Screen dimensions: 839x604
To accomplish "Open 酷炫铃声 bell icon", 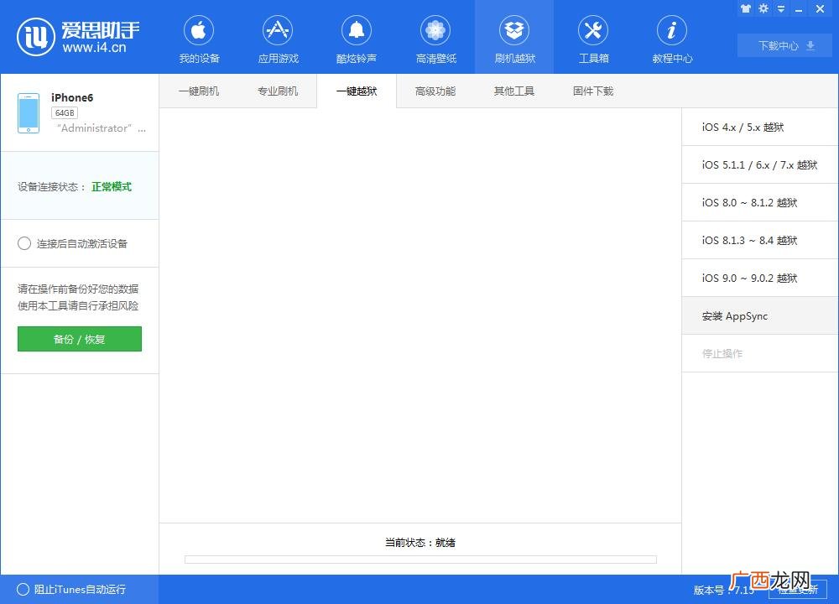I will click(x=357, y=30).
